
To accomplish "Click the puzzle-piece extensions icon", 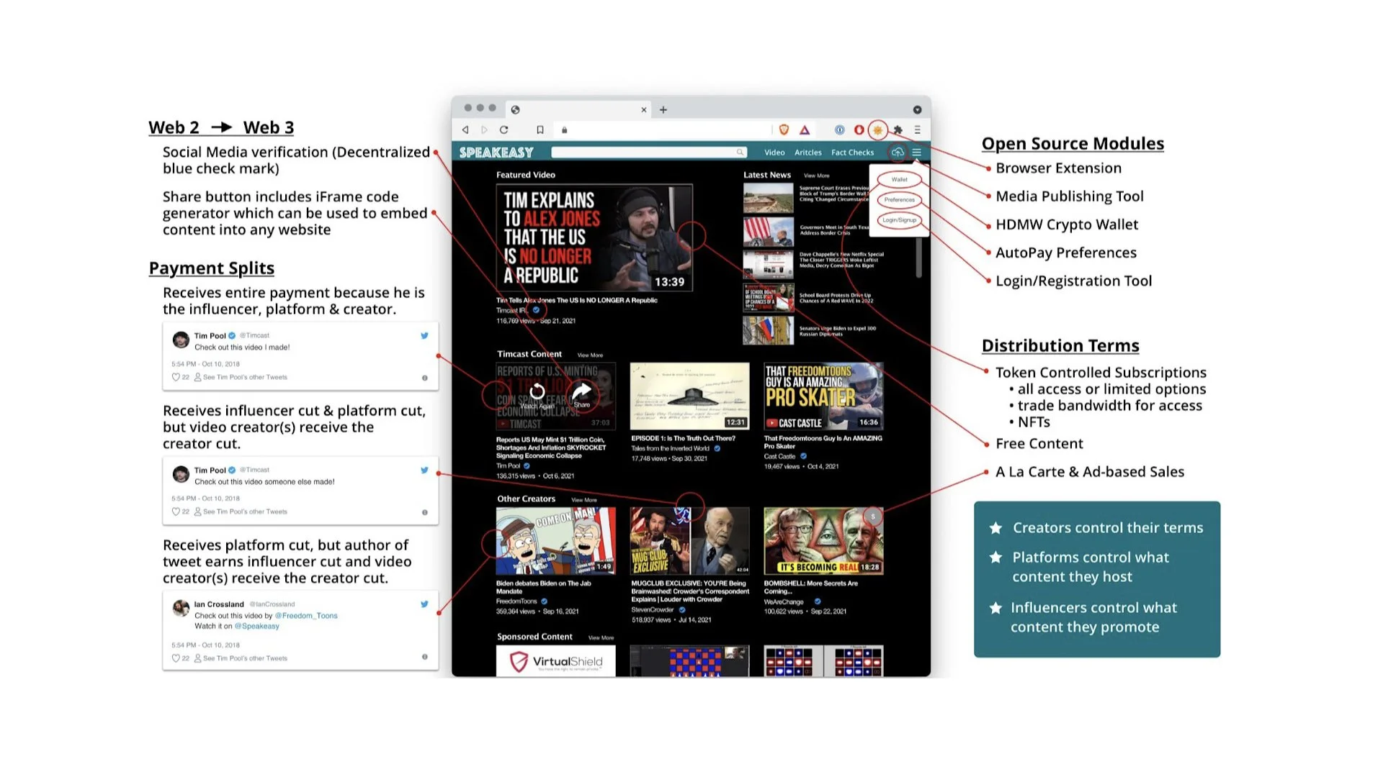I will click(x=898, y=130).
